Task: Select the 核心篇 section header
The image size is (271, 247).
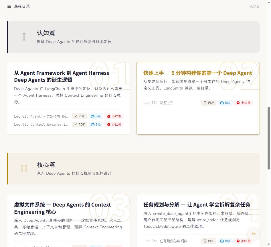Action: click(x=133, y=168)
